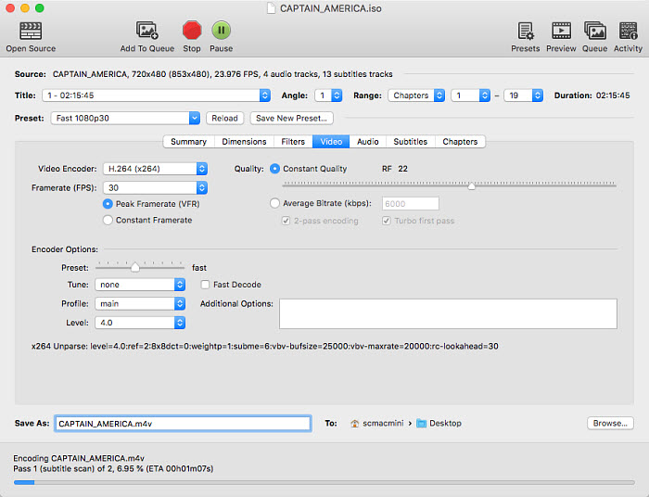The height and width of the screenshot is (497, 649).
Task: Open the Framerate (FPS) dropdown
Action: click(155, 188)
